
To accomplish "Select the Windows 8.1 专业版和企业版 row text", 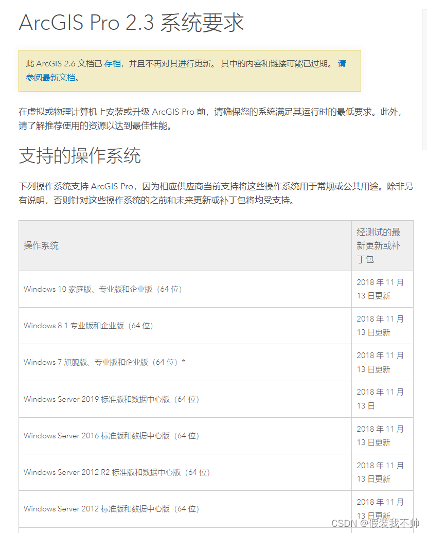I will (x=88, y=326).
